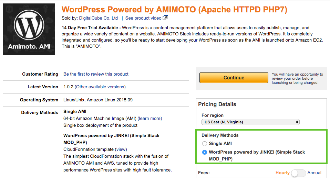Open the external-link icon beside See product video
Screen dimensions: 330x178
click(x=165, y=18)
